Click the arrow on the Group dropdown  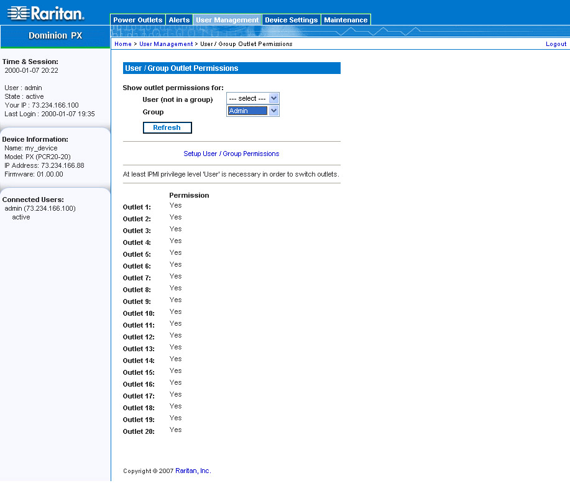click(274, 111)
